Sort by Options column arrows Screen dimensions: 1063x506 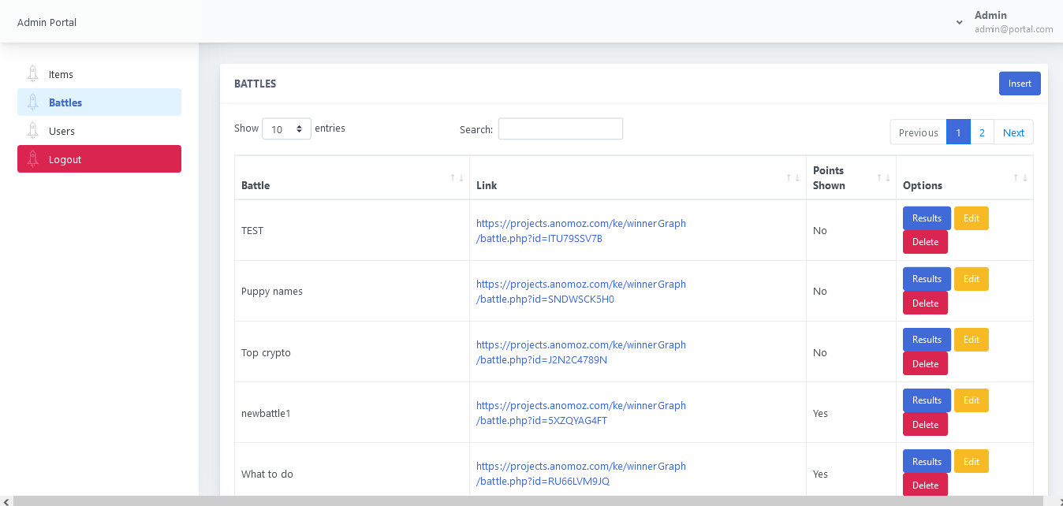point(1020,177)
